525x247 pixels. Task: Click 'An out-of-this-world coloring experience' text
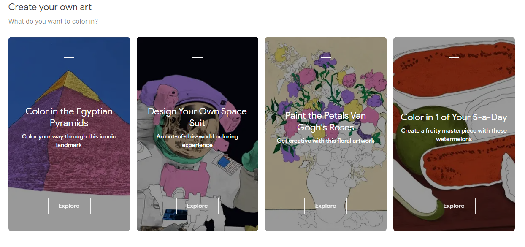click(x=198, y=141)
